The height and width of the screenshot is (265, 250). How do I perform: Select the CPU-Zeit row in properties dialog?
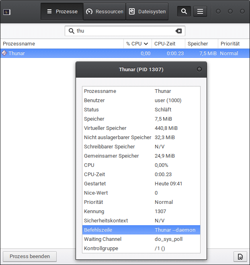[x=141, y=175]
